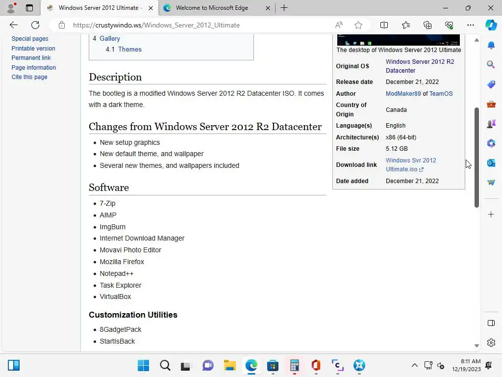Open clock and date in taskbar
Viewport: 502px width, 377px height.
[x=466, y=365]
